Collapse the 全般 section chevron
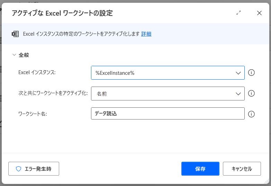This screenshot has width=271, height=186. coord(14,55)
